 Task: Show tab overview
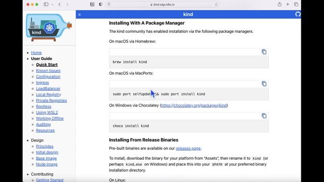coord(296,5)
